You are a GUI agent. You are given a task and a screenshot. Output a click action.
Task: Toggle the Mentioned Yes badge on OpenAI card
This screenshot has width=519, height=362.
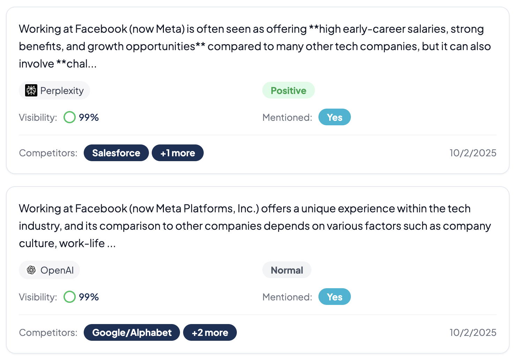click(x=334, y=297)
